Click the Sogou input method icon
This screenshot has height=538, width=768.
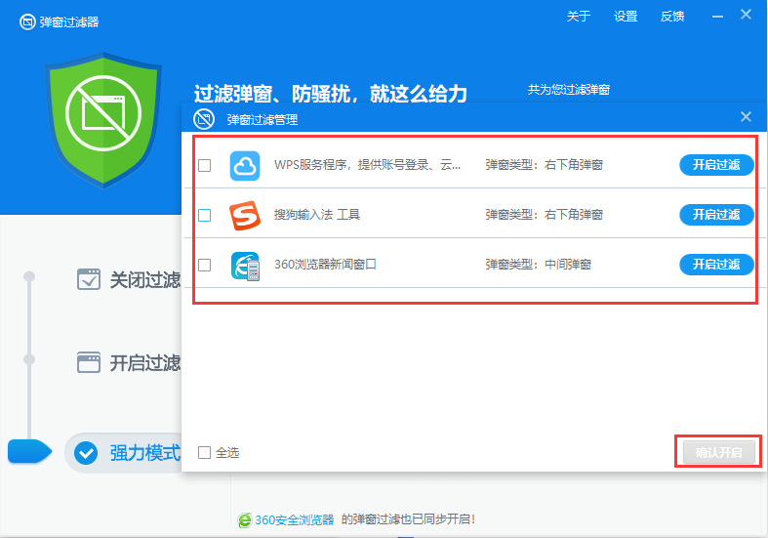click(x=245, y=215)
